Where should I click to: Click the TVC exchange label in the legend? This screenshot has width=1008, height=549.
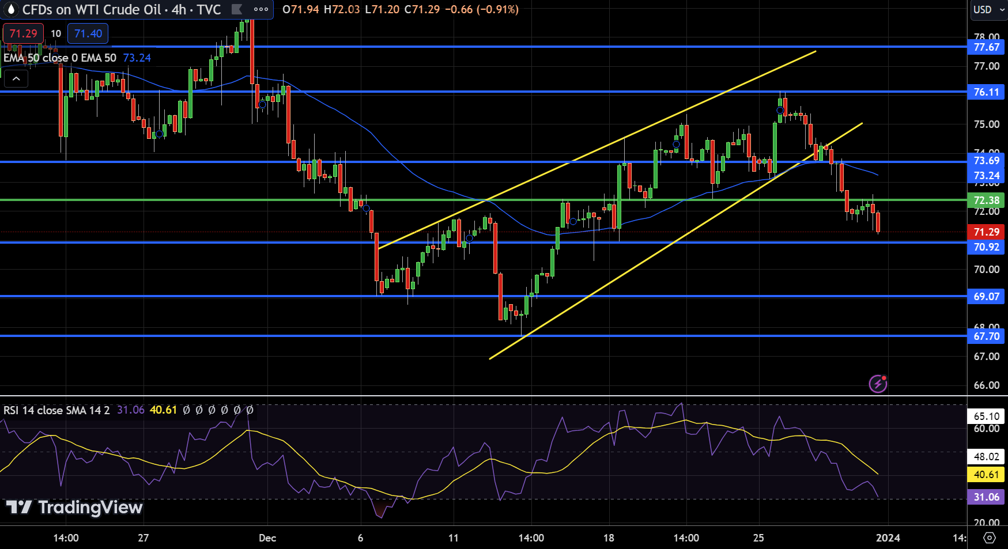point(210,9)
